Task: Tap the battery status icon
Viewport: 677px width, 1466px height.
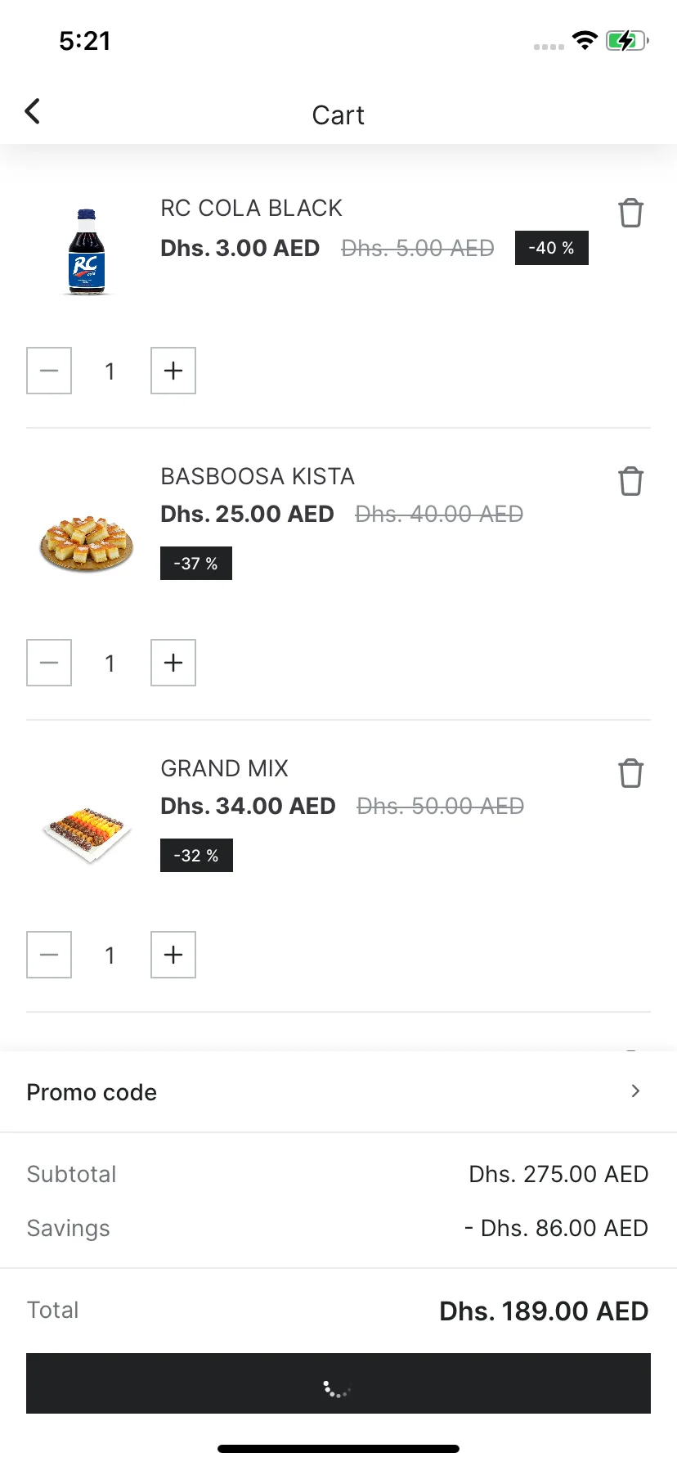Action: click(x=626, y=41)
